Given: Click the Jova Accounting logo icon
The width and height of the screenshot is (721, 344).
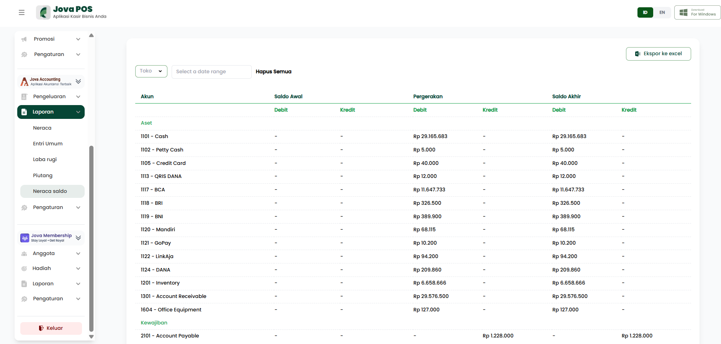Looking at the screenshot, I should pos(25,81).
